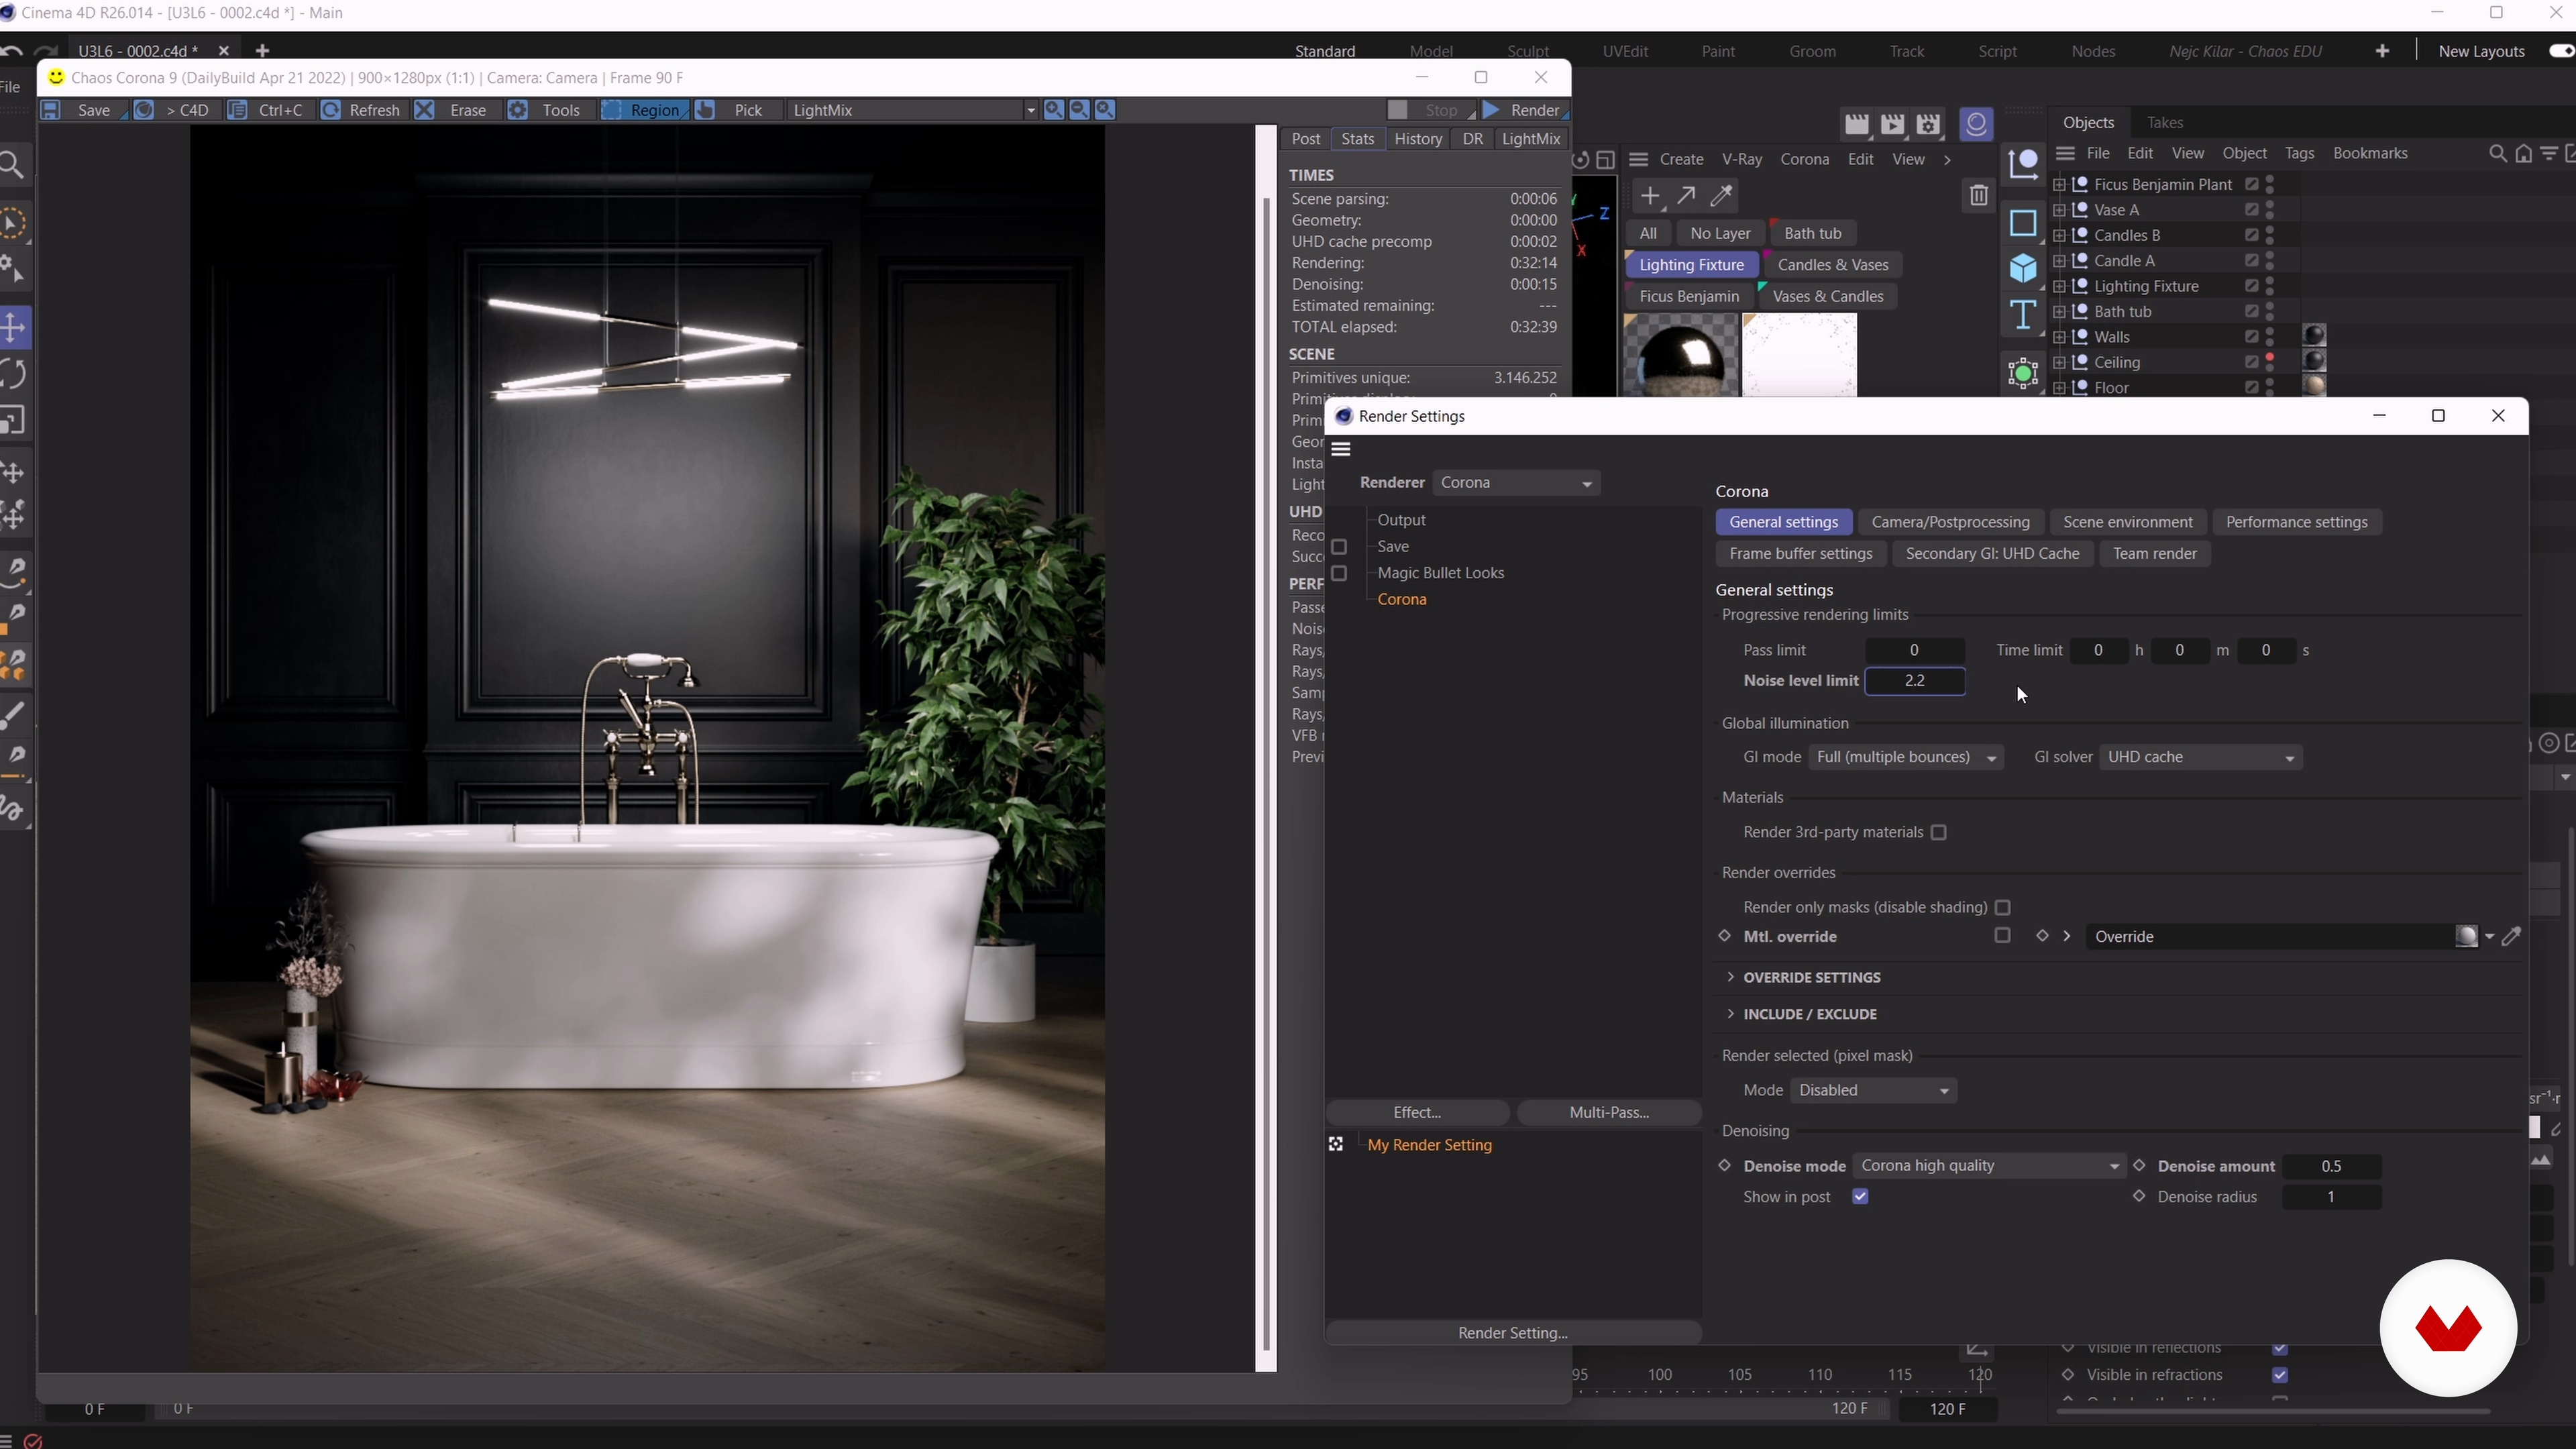Toggle Visible in refractions checkbox
This screenshot has width=2576, height=1449.
click(x=2281, y=1376)
